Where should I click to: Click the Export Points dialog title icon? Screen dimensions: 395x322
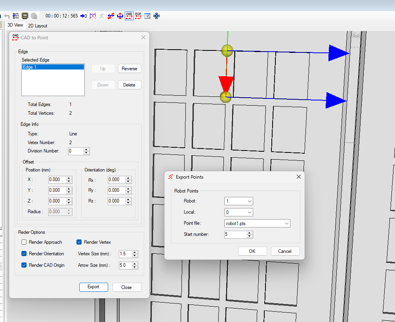click(170, 177)
